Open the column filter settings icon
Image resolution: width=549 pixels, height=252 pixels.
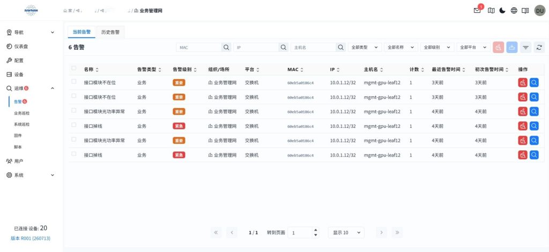pos(525,47)
